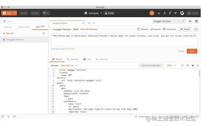Refresh the API list in sidebar

pos(44,33)
